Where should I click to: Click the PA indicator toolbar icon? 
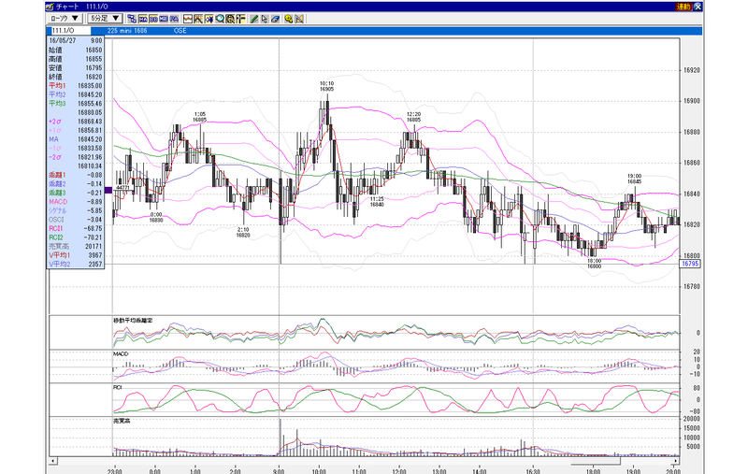[x=174, y=19]
